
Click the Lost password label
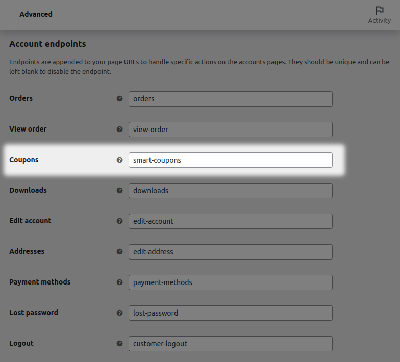click(34, 313)
